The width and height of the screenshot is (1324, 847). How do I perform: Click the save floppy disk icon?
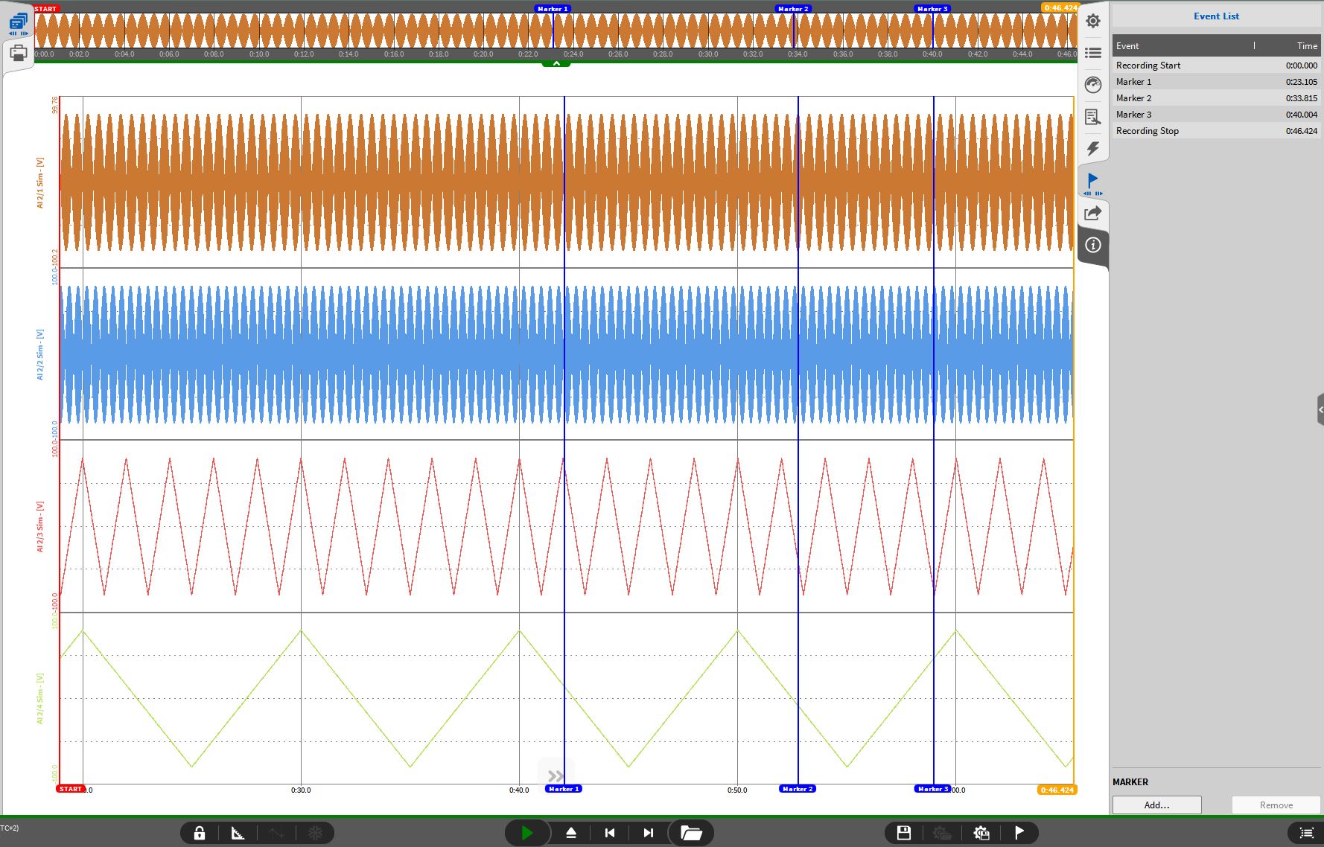pos(904,833)
